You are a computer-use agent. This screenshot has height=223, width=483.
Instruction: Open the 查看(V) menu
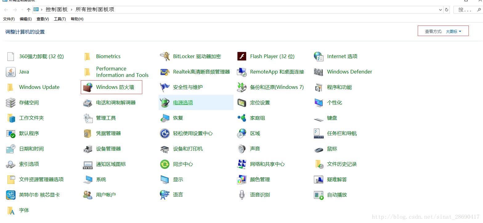pyautogui.click(x=43, y=19)
